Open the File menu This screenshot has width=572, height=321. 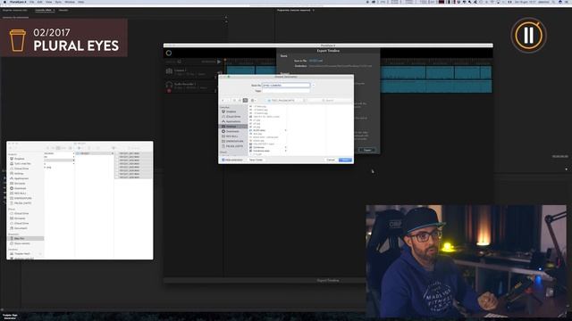tap(32, 2)
